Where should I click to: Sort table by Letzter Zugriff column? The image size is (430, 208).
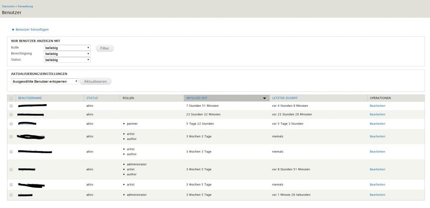pyautogui.click(x=285, y=98)
